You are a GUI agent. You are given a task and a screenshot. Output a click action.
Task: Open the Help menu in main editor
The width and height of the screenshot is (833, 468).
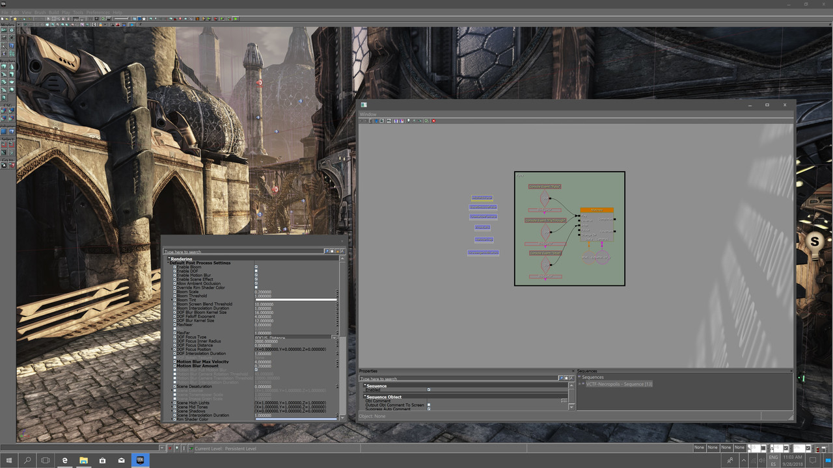coord(117,12)
